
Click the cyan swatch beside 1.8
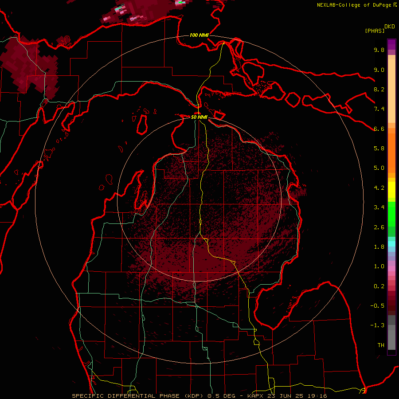click(x=391, y=244)
